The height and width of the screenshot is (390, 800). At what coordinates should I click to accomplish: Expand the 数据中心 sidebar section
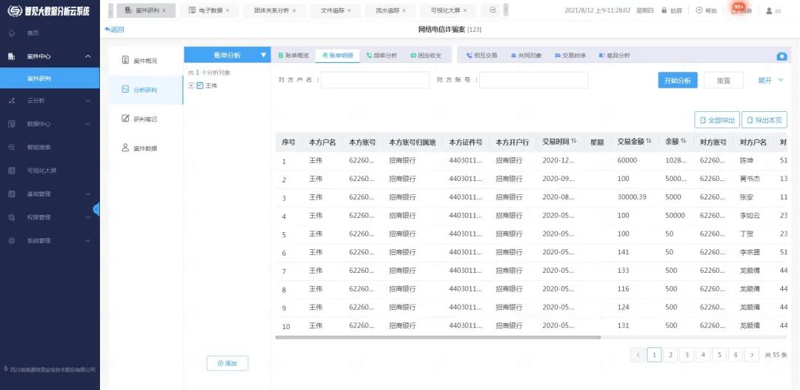[x=87, y=124]
